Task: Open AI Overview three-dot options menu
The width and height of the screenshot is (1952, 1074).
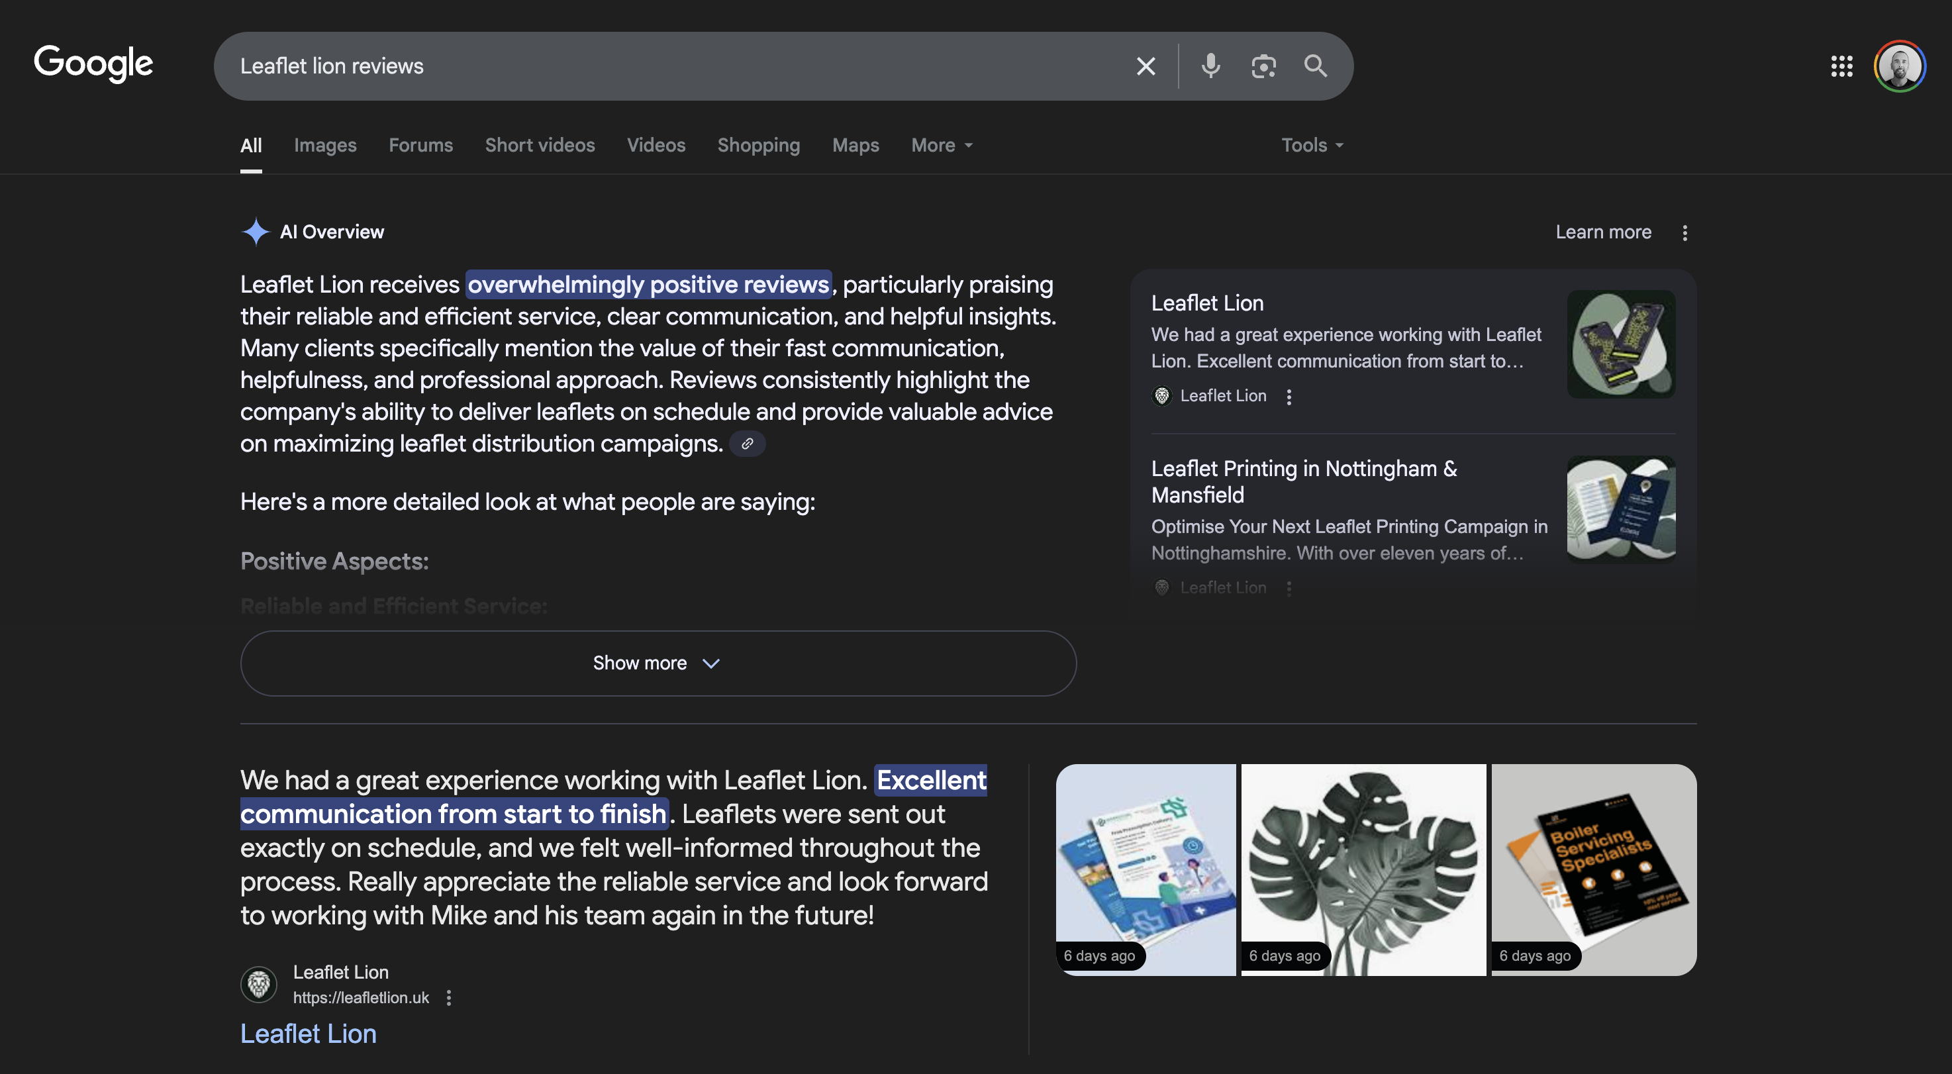Action: (x=1684, y=232)
